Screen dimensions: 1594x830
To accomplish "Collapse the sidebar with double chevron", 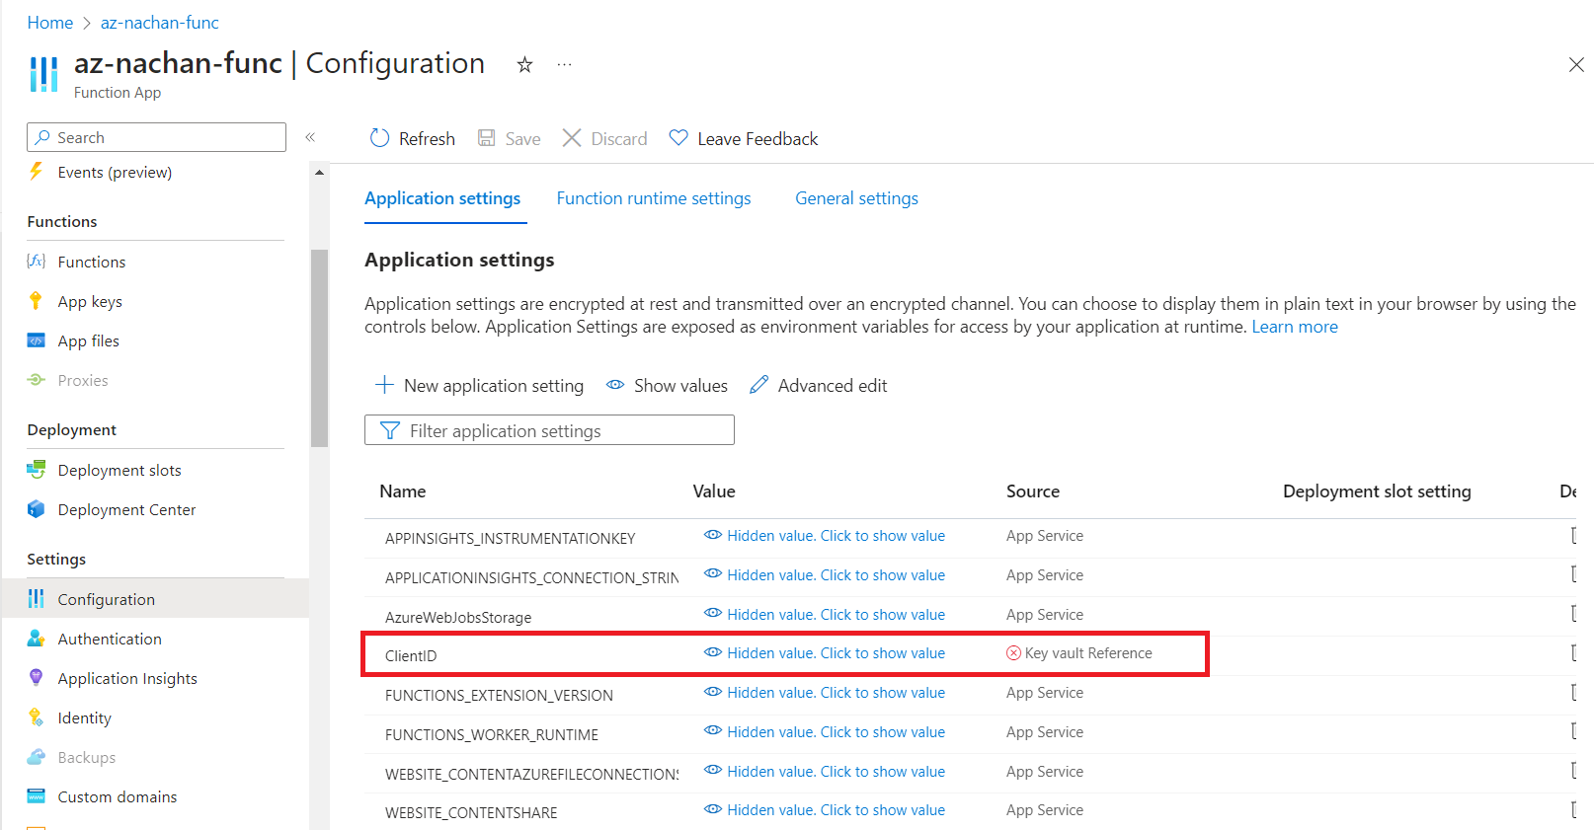I will (x=310, y=137).
